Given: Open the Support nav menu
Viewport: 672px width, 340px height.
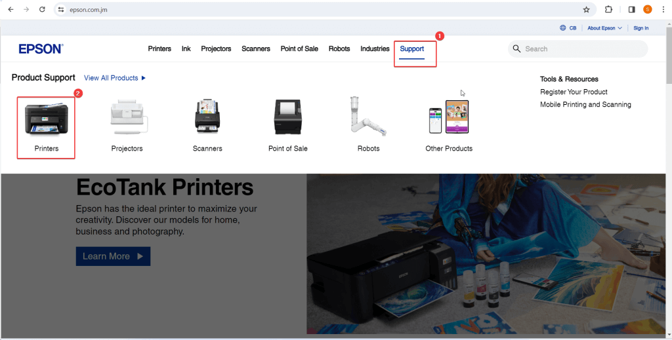Looking at the screenshot, I should click(x=412, y=48).
